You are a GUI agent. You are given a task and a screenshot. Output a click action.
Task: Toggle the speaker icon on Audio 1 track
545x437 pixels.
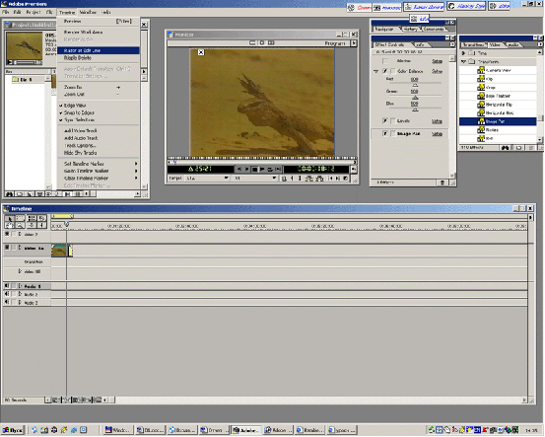[x=7, y=286]
